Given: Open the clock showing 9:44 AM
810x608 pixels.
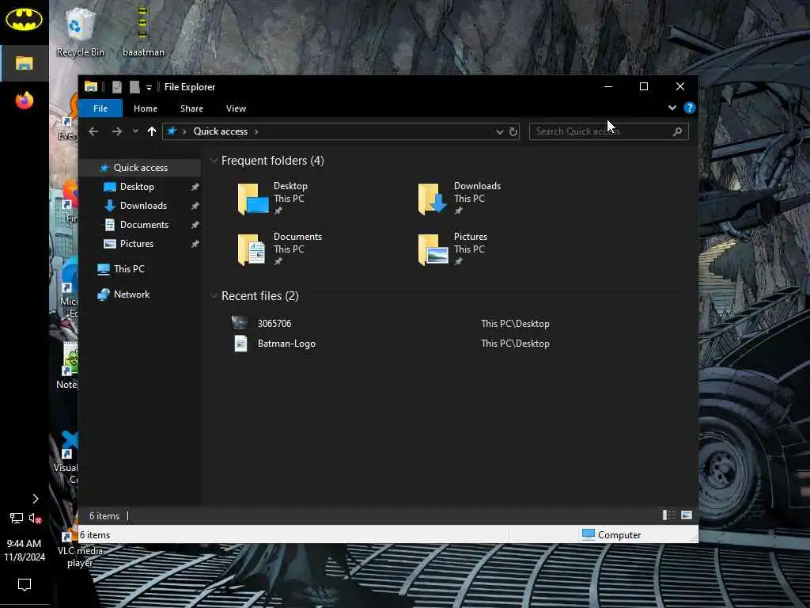Looking at the screenshot, I should pyautogui.click(x=25, y=550).
